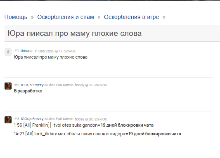The height and width of the screenshot is (158, 220).
Task: Click the 1:56 Franklin chat log line
Action: (84, 125)
